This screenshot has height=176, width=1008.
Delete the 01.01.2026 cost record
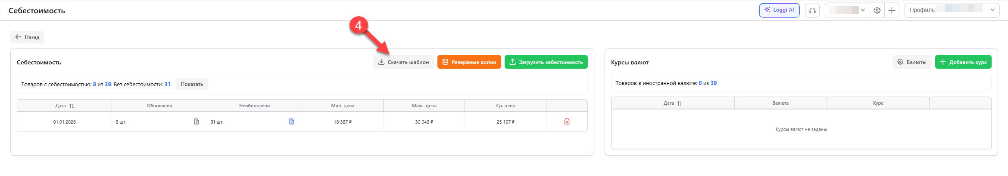click(x=567, y=122)
